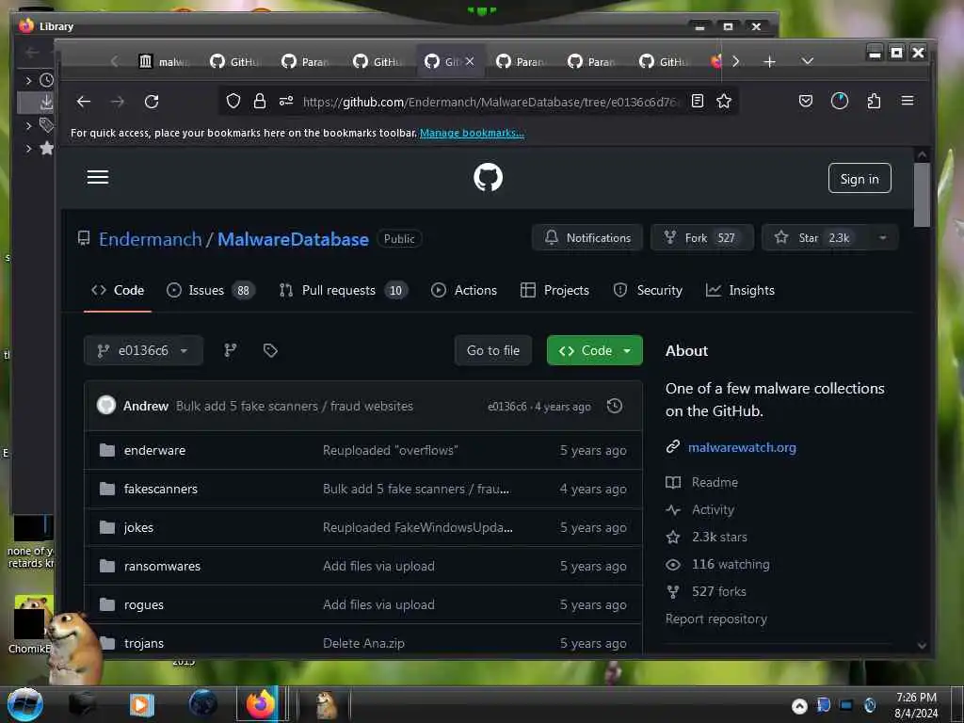Click the site security padlock icon

[260, 101]
